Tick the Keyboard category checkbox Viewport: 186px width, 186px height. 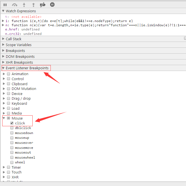pyautogui.click(x=9, y=104)
